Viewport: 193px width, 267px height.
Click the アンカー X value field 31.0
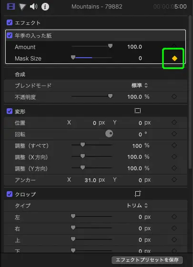click(x=90, y=180)
